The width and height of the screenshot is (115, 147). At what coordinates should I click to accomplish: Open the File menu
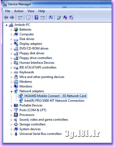point(8,11)
